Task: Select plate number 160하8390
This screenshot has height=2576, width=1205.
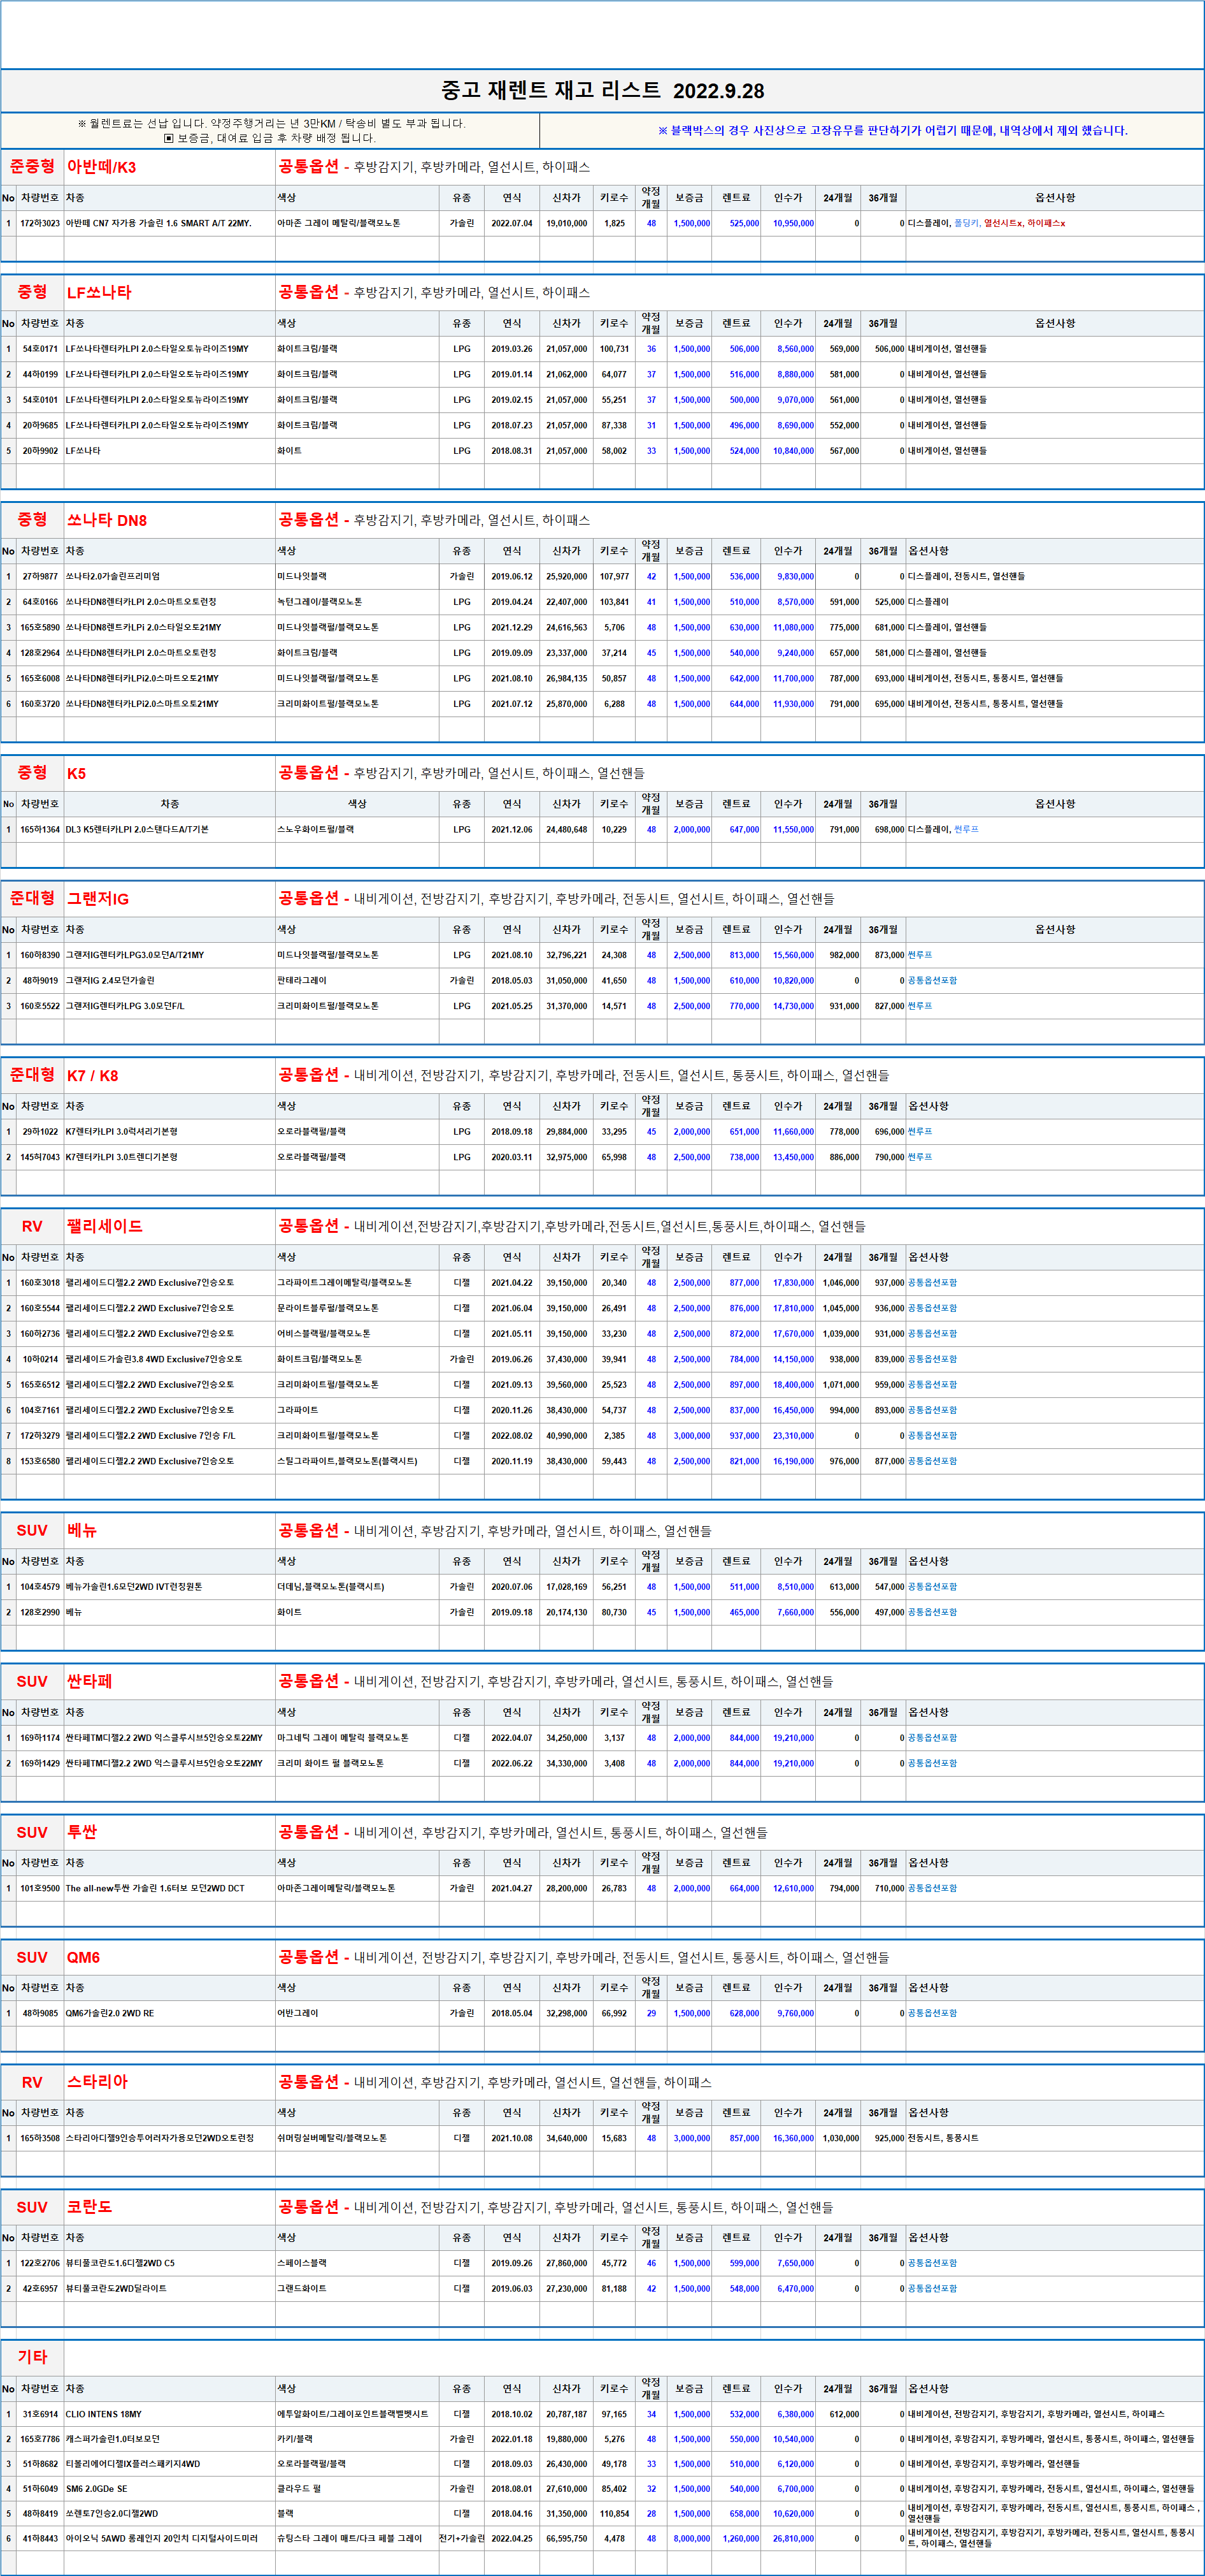Action: pos(40,956)
